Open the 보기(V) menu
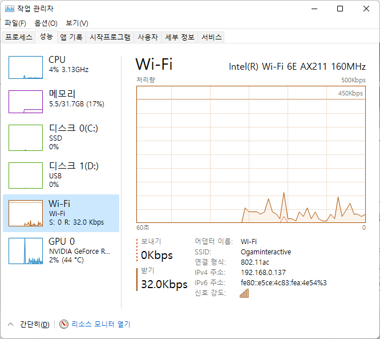This screenshot has width=380, height=339. 76,23
